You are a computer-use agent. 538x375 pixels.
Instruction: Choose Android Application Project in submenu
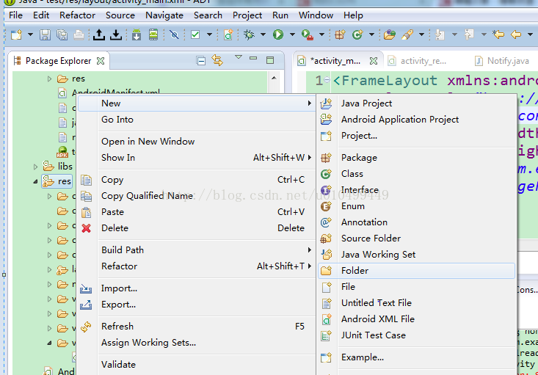tap(416, 120)
